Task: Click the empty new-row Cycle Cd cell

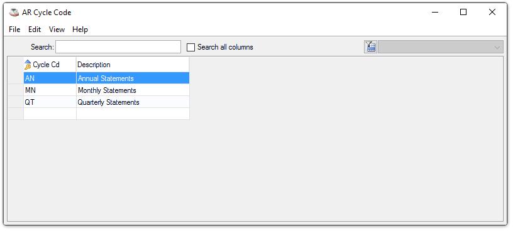Action: 50,114
